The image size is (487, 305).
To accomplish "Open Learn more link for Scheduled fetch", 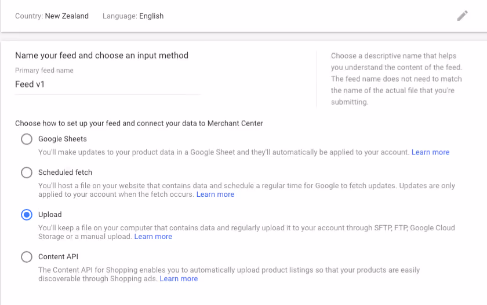I will click(x=215, y=194).
